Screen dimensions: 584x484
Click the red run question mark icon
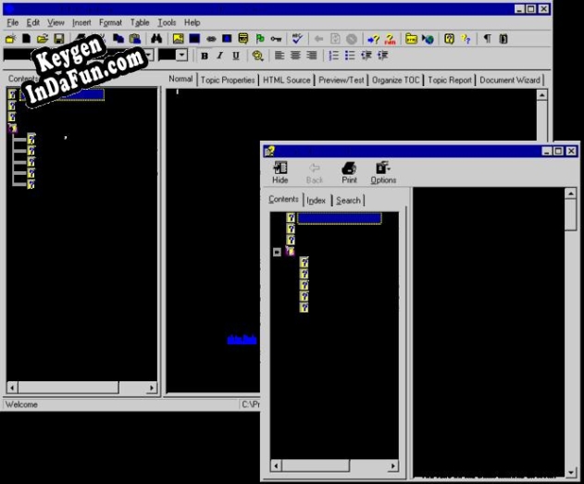point(390,39)
